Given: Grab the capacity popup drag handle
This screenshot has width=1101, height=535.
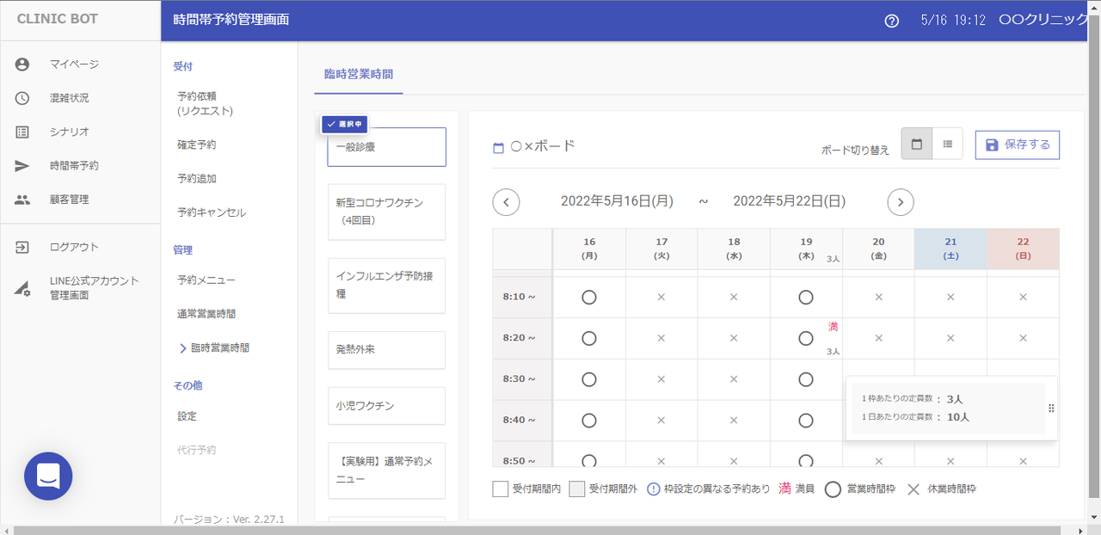Looking at the screenshot, I should pyautogui.click(x=1050, y=409).
